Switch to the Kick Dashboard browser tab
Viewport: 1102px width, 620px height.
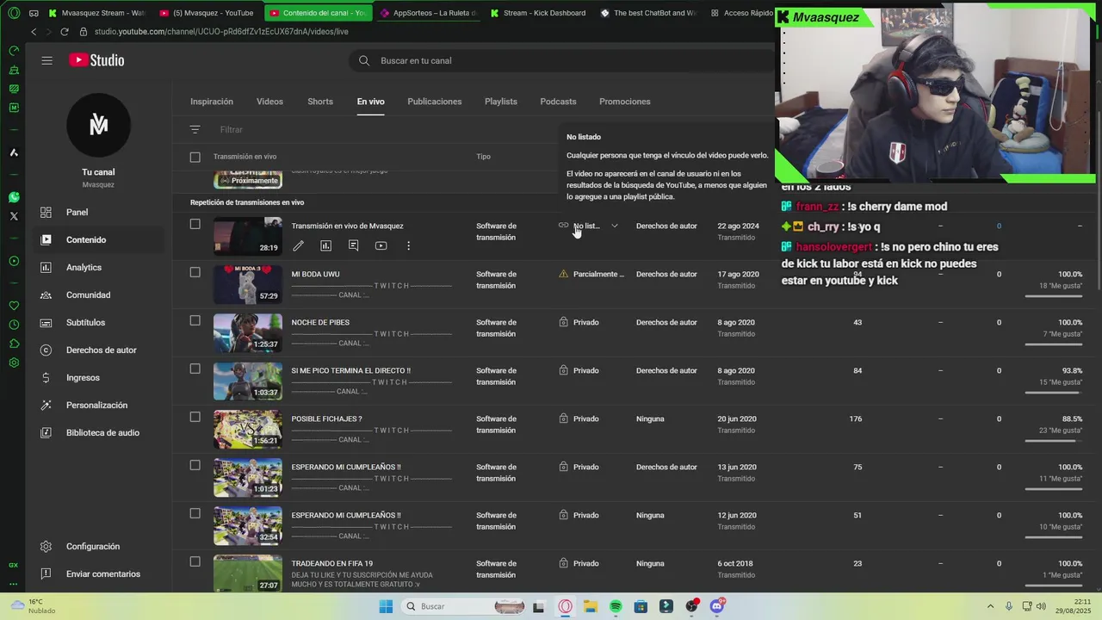[538, 13]
